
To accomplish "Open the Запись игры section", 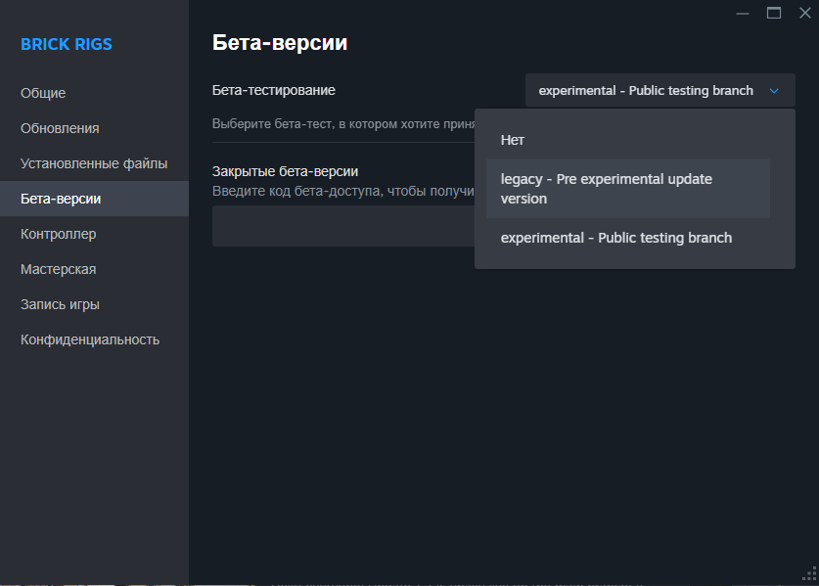I will (x=94, y=304).
